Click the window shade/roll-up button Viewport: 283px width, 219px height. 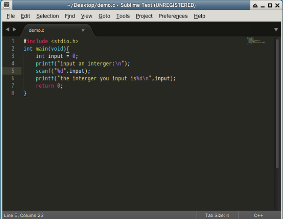255,5
